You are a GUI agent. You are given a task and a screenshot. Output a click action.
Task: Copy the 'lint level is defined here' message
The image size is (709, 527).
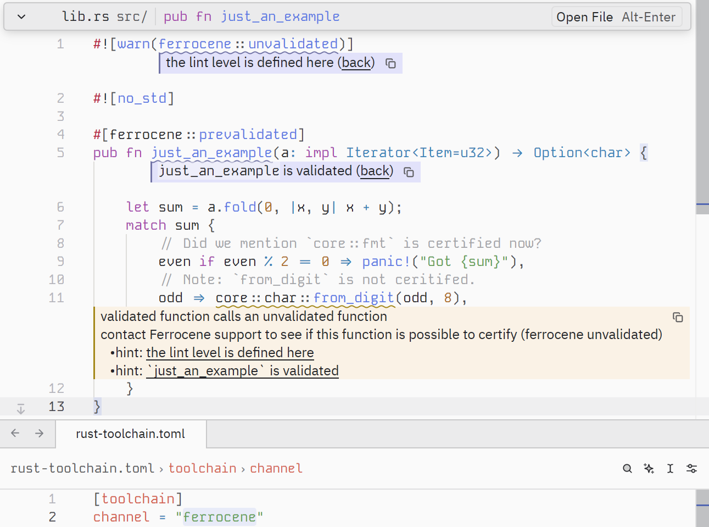coord(390,63)
